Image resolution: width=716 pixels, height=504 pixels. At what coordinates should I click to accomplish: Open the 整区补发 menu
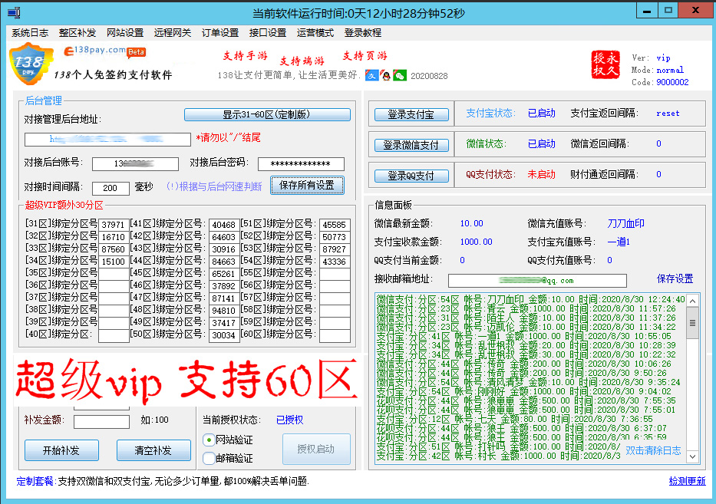tap(78, 33)
